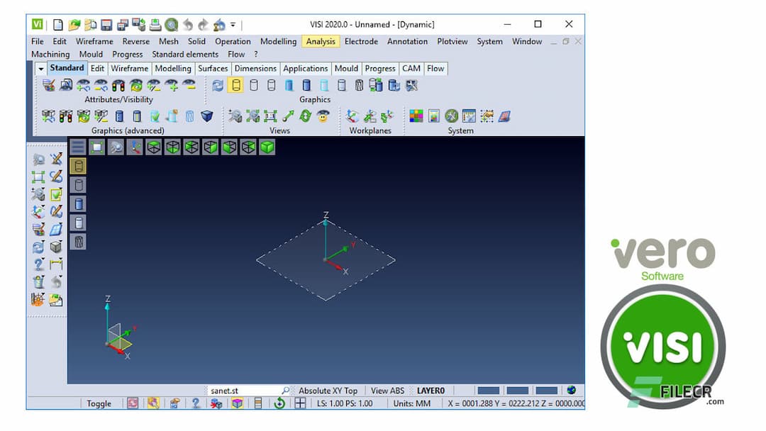
Task: Select the refresh icon in the Graphics toolbar
Action: click(217, 85)
